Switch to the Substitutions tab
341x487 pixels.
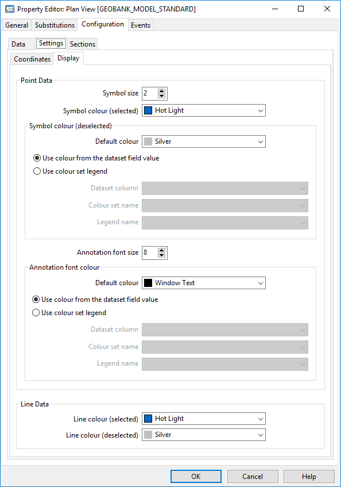coord(55,25)
